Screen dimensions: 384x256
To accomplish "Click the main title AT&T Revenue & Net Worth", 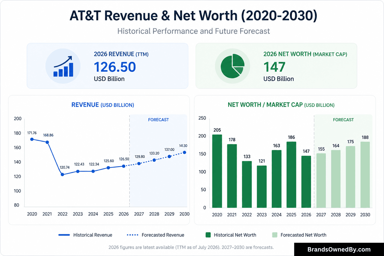I will click(193, 15).
